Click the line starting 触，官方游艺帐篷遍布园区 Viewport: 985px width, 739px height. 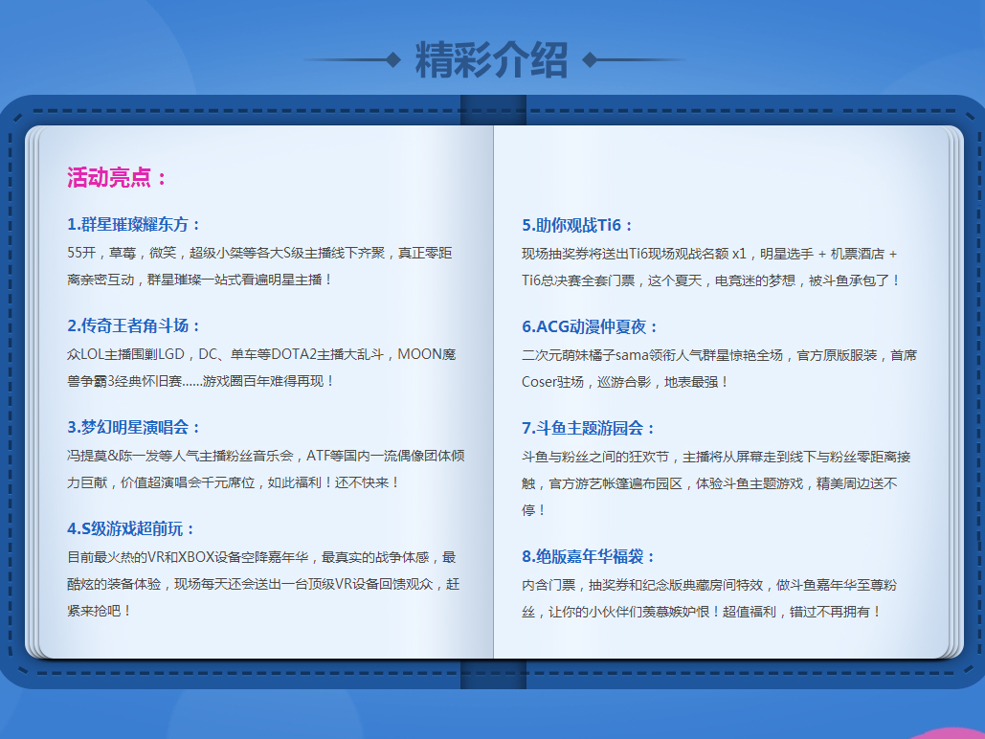pyautogui.click(x=710, y=483)
